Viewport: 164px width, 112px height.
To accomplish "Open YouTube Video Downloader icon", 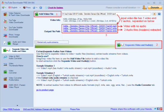I will [5, 21].
